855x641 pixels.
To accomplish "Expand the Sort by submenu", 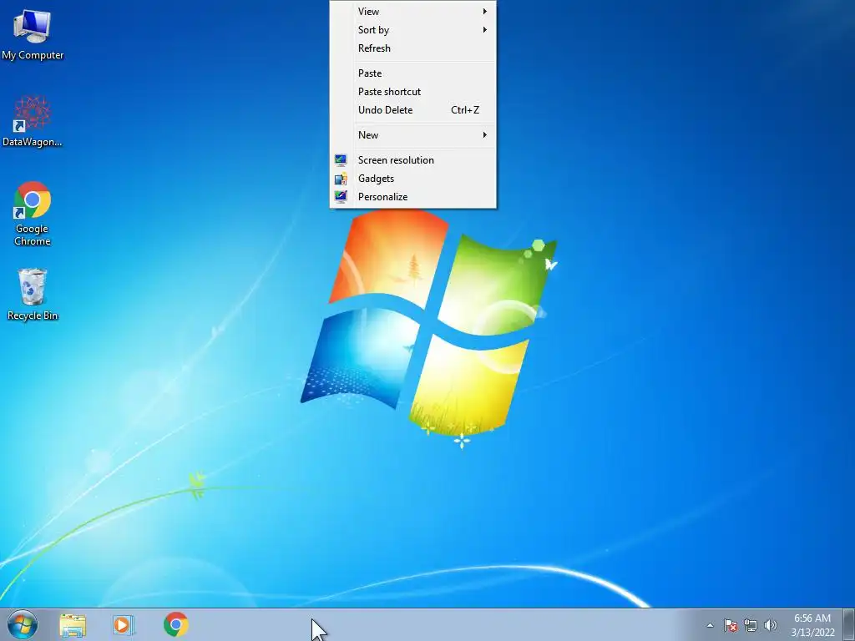I will point(412,30).
